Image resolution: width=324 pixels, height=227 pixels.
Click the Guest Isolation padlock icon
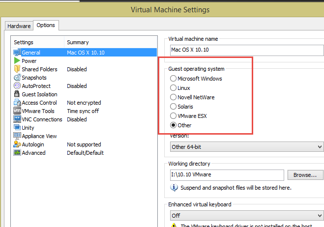click(17, 94)
